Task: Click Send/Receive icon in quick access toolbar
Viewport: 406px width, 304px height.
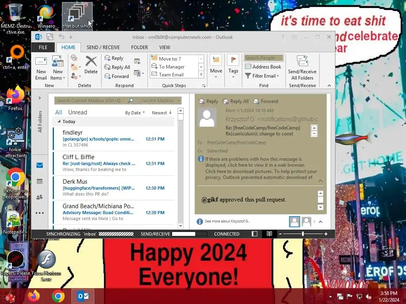Action: (50, 37)
